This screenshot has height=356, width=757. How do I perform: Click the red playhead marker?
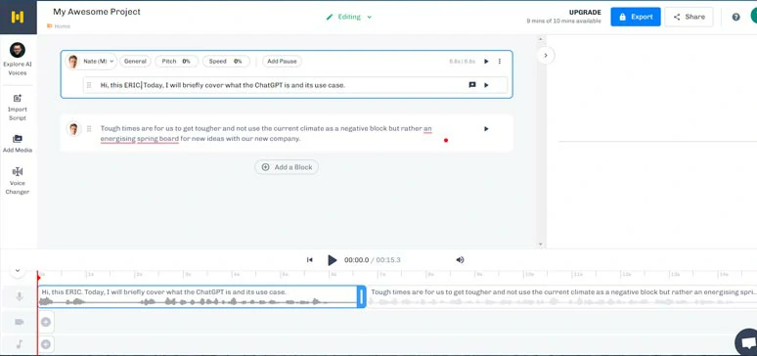[x=38, y=277]
